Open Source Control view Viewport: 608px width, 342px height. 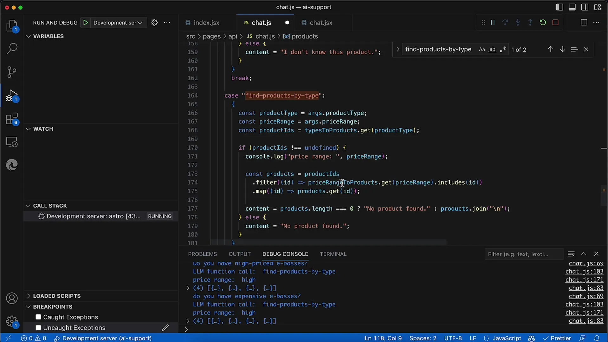[x=12, y=72]
